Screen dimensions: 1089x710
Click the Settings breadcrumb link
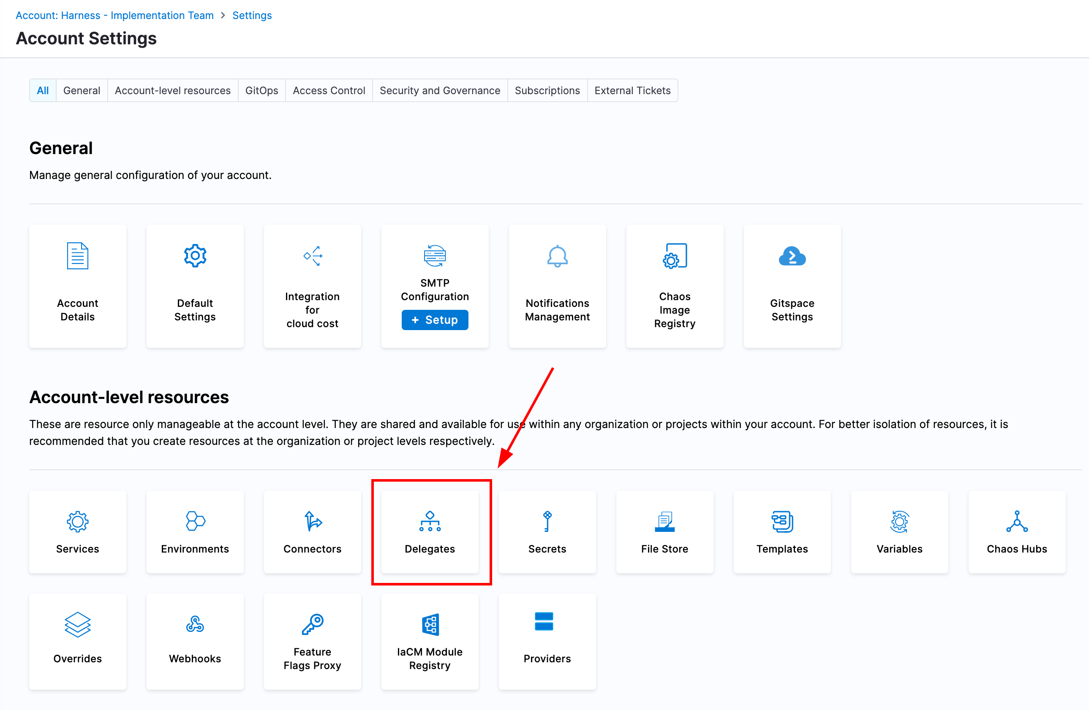(x=252, y=16)
